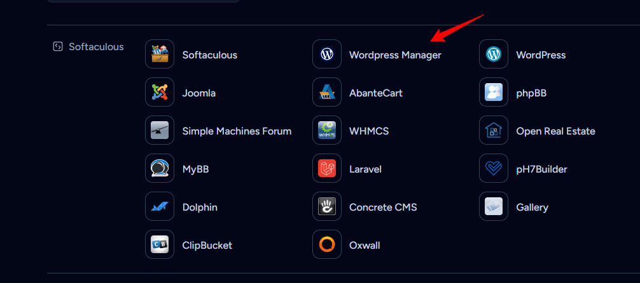This screenshot has width=640, height=283.
Task: Select the red Laravel icon
Action: pos(327,169)
